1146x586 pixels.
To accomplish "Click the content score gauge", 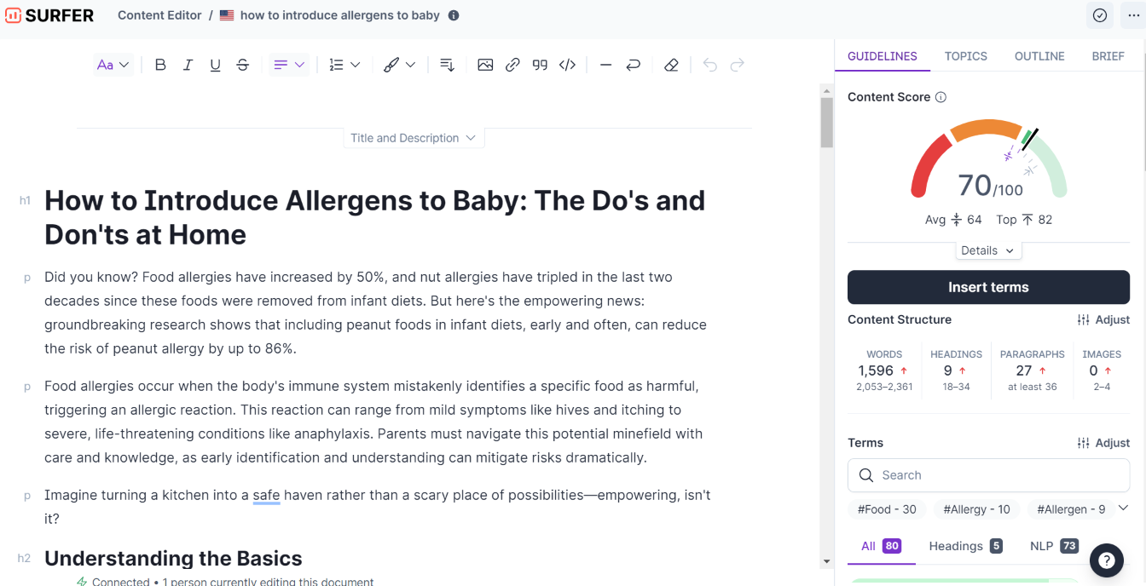I will coord(988,160).
